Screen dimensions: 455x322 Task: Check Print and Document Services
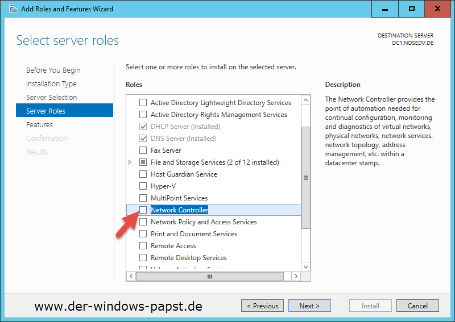(143, 234)
